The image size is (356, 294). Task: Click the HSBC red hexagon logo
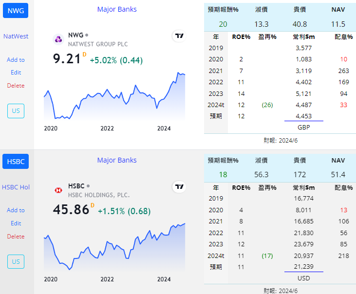pyautogui.click(x=58, y=190)
